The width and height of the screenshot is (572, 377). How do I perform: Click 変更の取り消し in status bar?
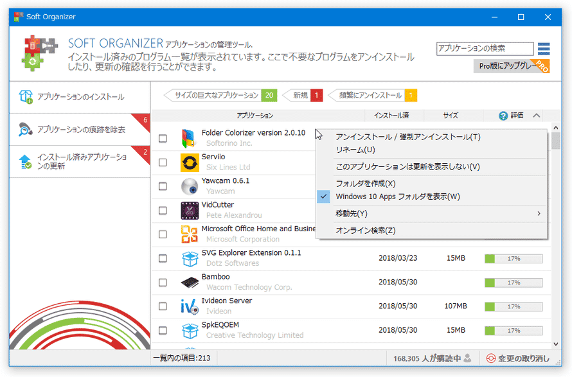[517, 358]
